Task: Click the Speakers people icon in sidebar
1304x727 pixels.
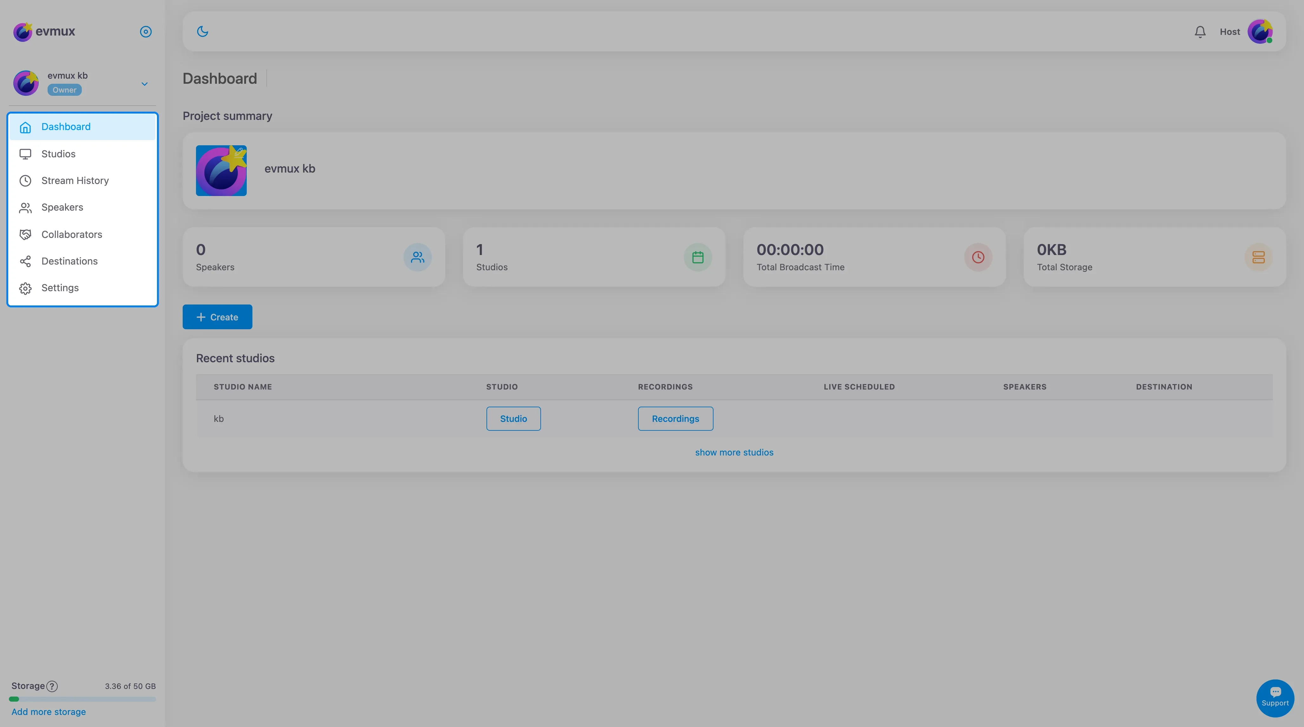Action: click(25, 207)
